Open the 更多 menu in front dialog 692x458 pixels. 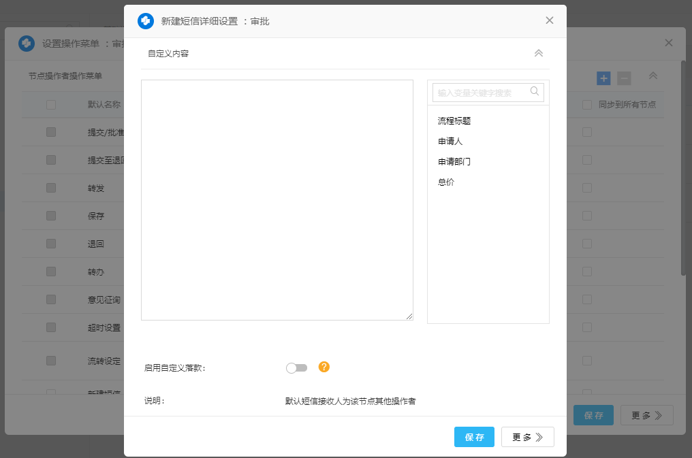pos(527,437)
